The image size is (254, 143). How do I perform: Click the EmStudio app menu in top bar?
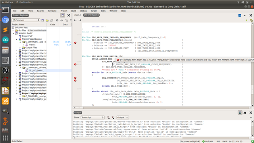pyautogui.click(x=25, y=2)
